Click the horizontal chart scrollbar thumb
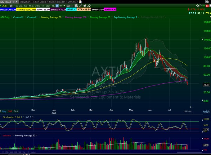The height and width of the screenshot is (155, 211). (x=190, y=152)
